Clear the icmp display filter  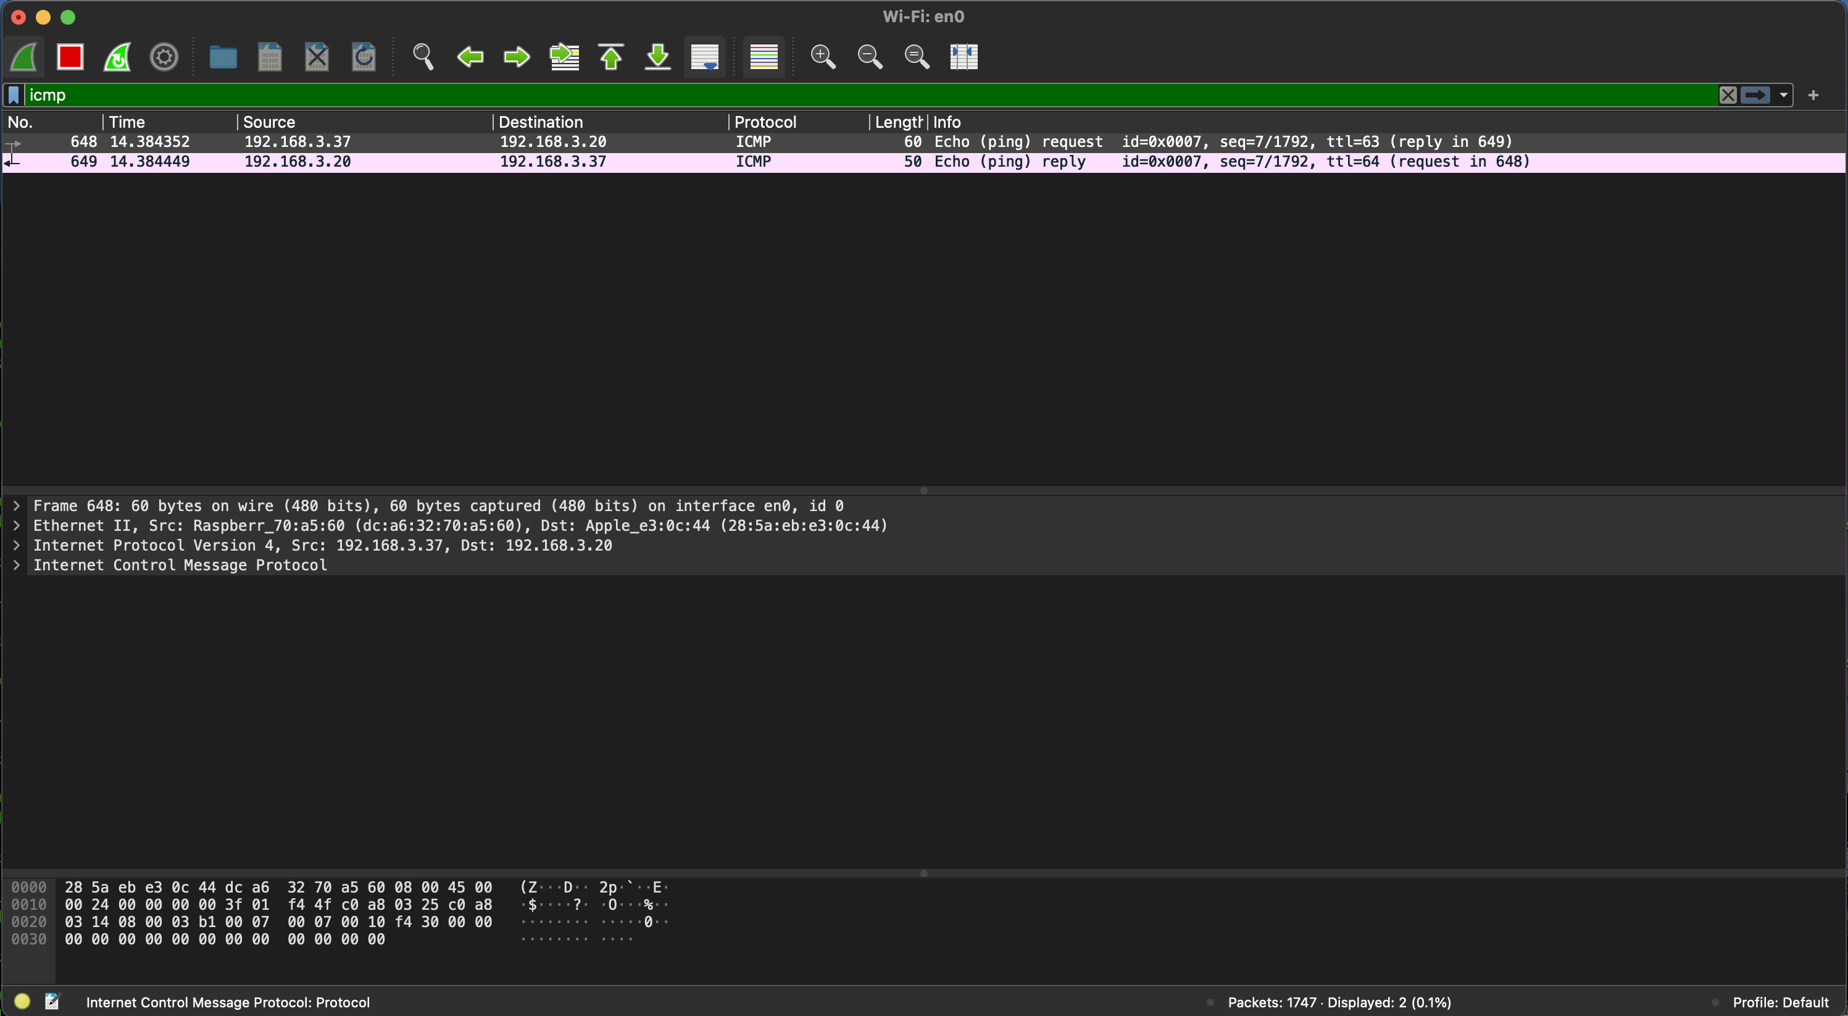tap(1728, 94)
